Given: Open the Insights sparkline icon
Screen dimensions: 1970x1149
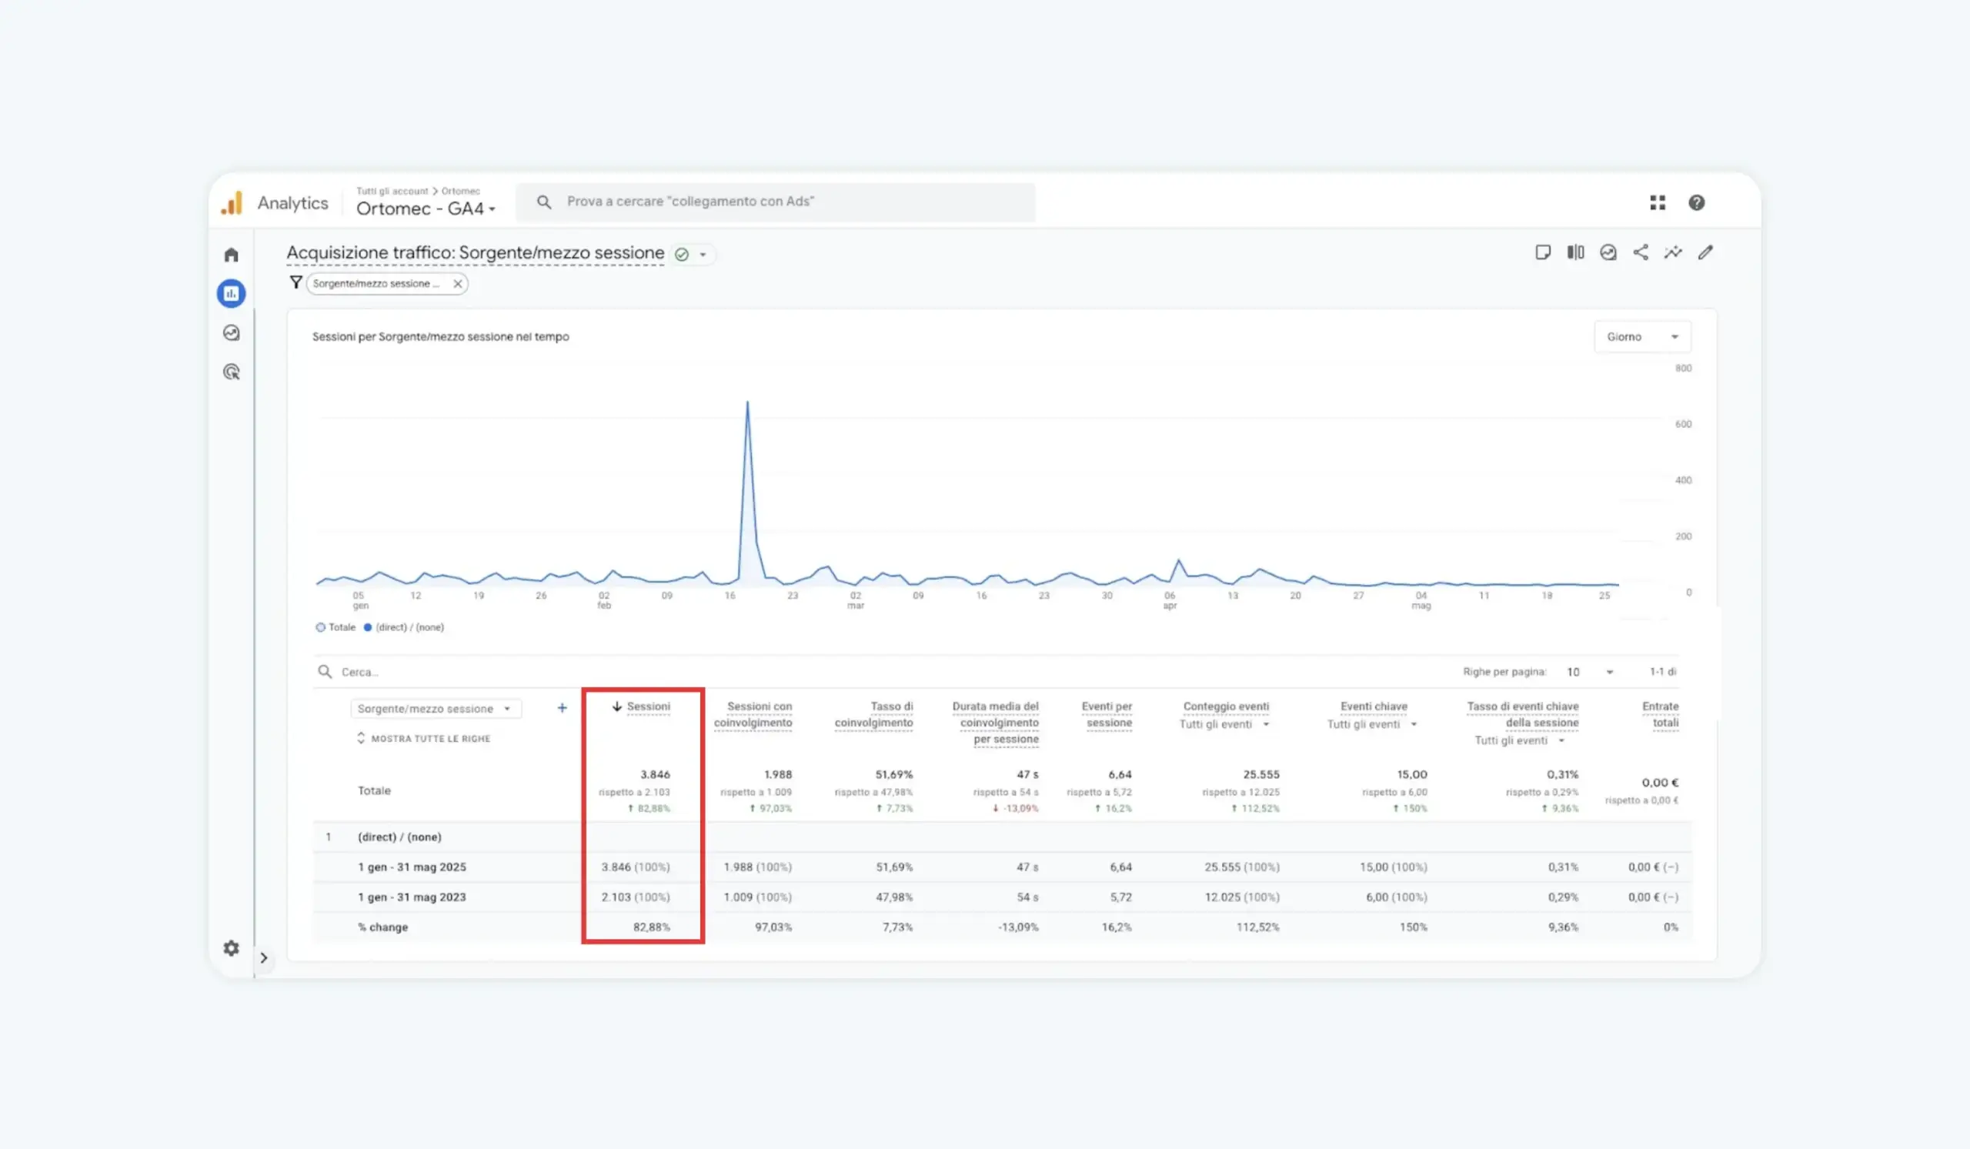Looking at the screenshot, I should pyautogui.click(x=1673, y=252).
